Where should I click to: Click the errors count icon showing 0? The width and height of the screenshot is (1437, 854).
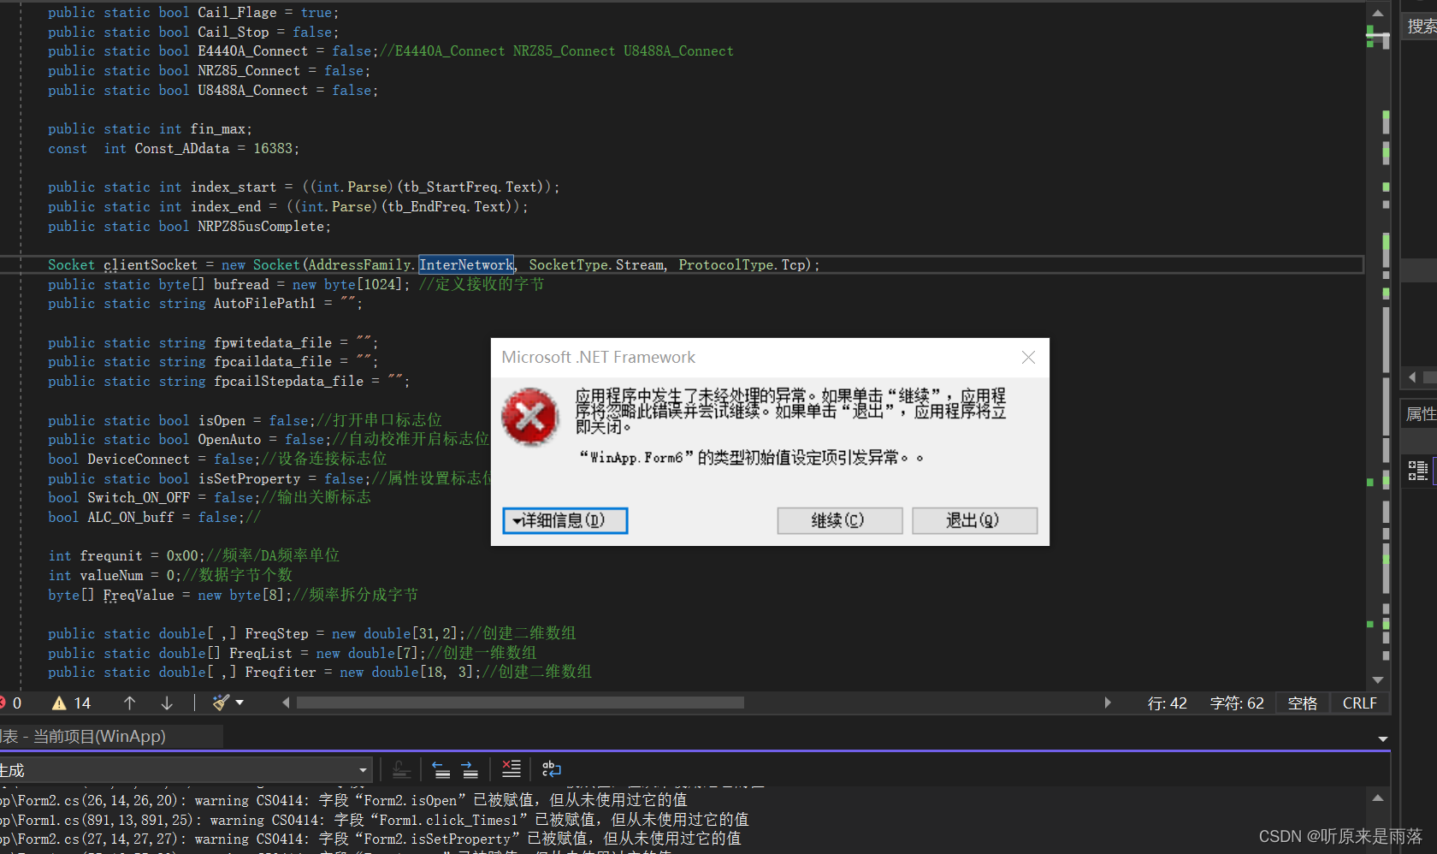pyautogui.click(x=10, y=703)
